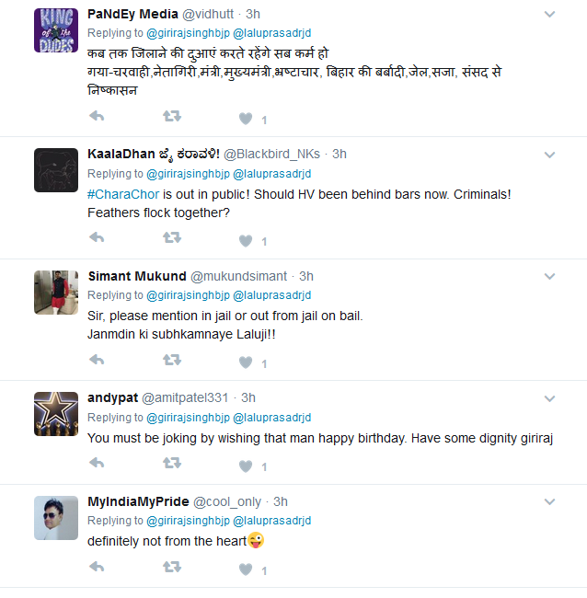Expand options chevron on KaalaDhan tweet
This screenshot has width=587, height=598.
click(x=549, y=154)
